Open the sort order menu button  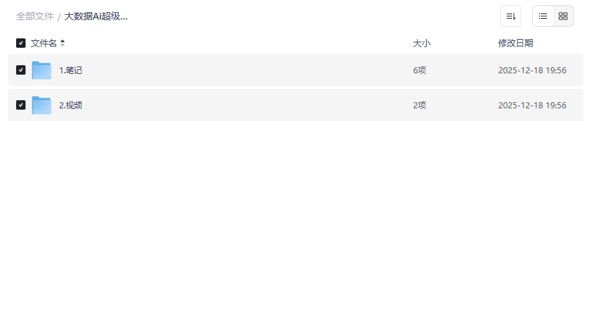(510, 16)
